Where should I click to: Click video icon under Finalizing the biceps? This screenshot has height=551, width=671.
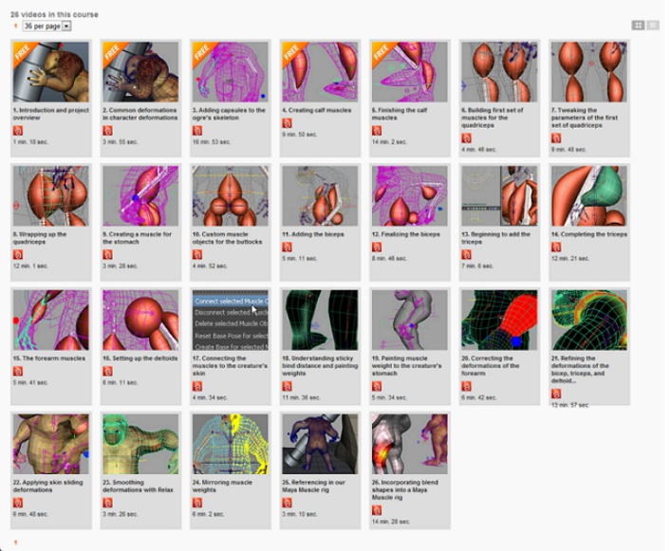point(377,248)
